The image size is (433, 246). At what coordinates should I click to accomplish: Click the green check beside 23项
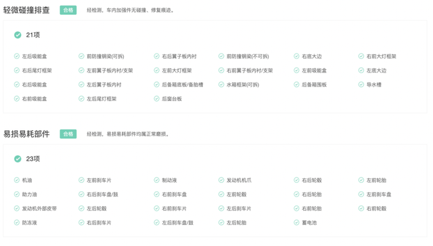pos(18,159)
